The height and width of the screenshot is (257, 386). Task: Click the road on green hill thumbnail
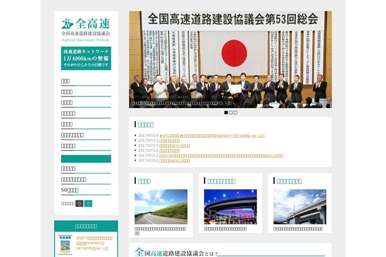161,207
